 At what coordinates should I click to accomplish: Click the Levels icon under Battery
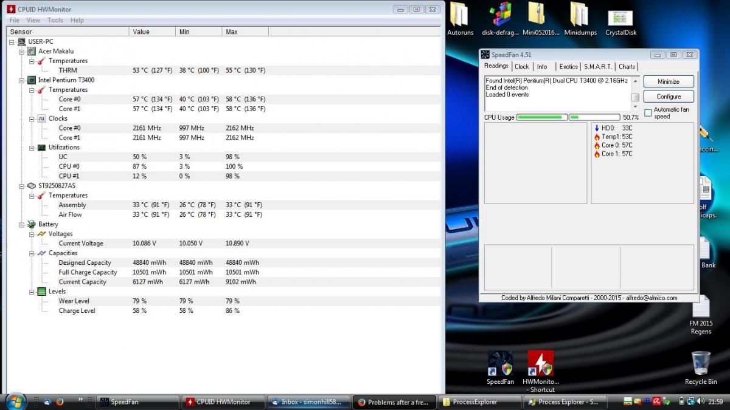pos(41,292)
